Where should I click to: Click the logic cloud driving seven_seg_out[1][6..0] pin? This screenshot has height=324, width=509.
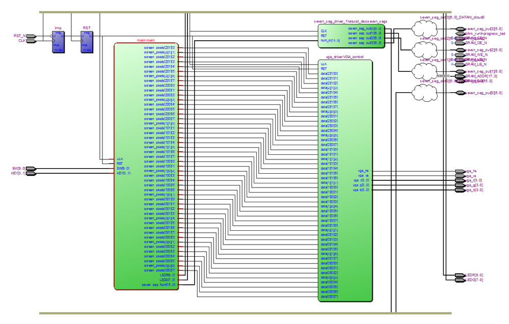click(424, 72)
